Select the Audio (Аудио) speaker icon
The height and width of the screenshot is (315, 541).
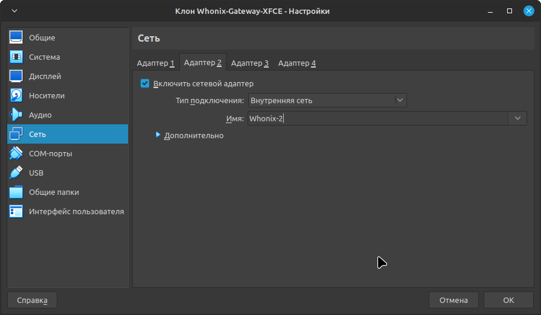[x=16, y=115]
